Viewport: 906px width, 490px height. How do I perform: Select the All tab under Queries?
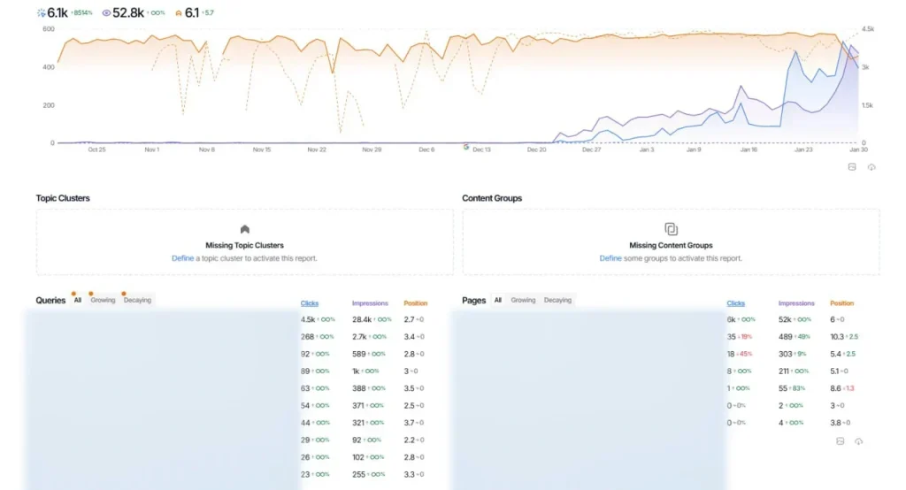point(77,301)
